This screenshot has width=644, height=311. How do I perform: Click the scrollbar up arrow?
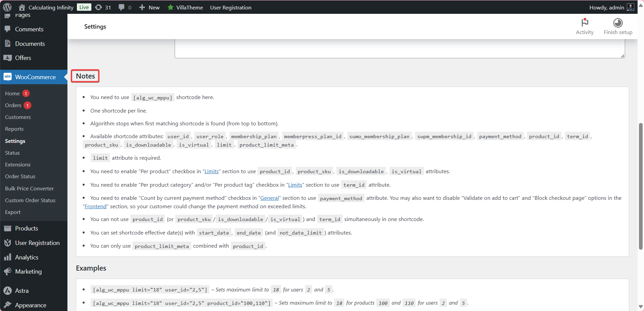point(641,5)
